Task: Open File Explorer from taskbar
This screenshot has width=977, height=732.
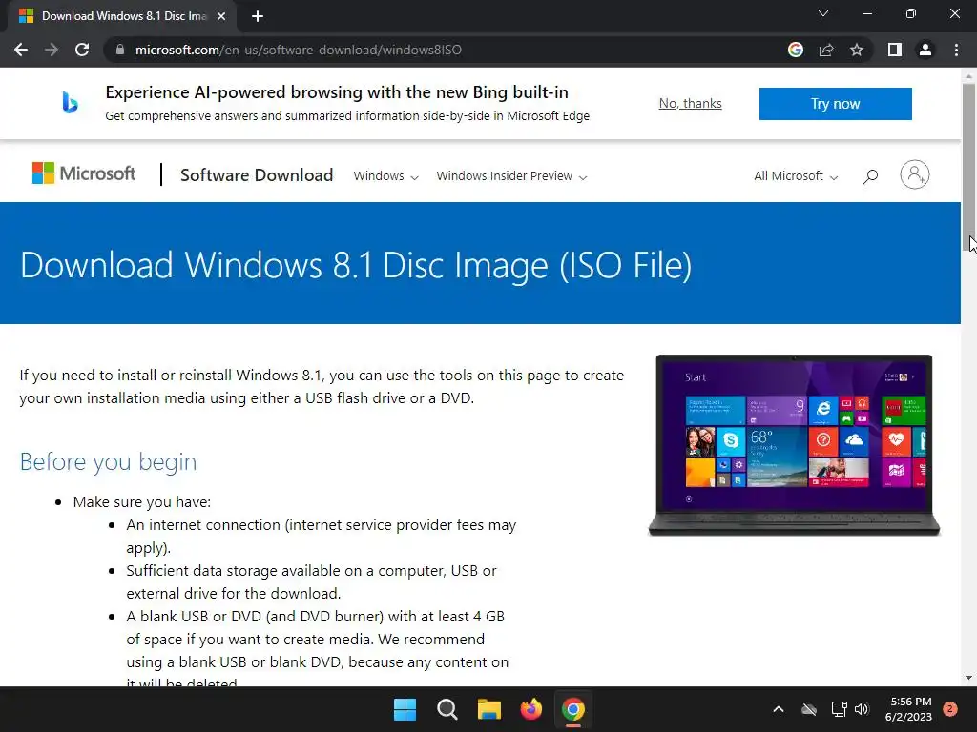Action: [x=489, y=709]
